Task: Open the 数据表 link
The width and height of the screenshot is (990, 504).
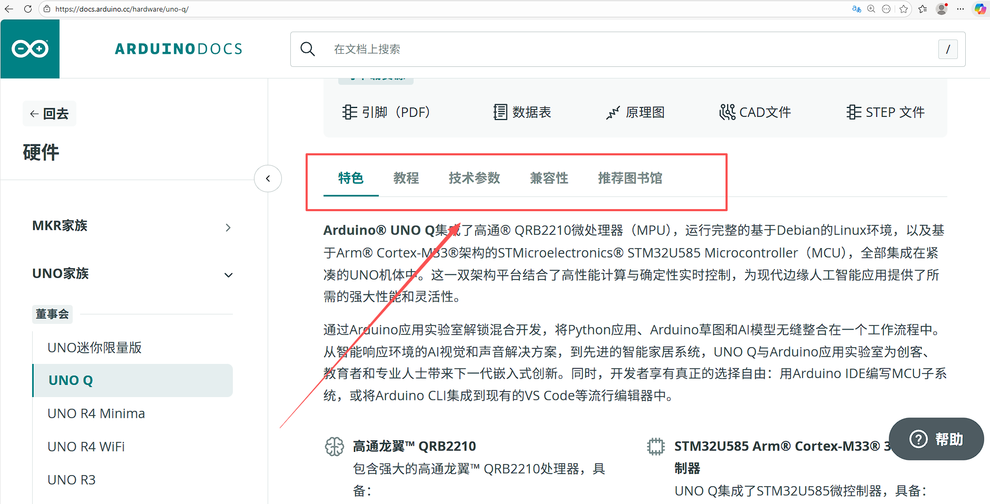Action: [x=522, y=112]
